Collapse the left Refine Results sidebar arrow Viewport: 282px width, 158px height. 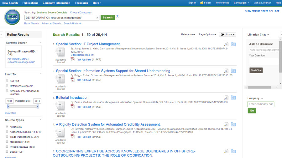pyautogui.click(x=2, y=34)
